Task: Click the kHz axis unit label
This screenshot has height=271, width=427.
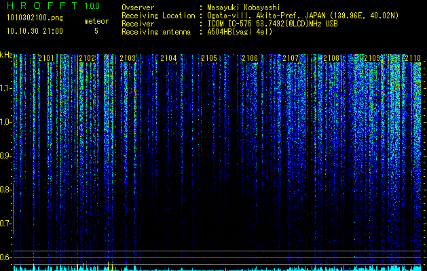Action: [x=6, y=55]
